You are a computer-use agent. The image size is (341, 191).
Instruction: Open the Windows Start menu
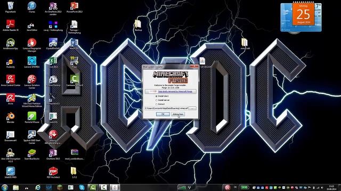click(x=4, y=187)
